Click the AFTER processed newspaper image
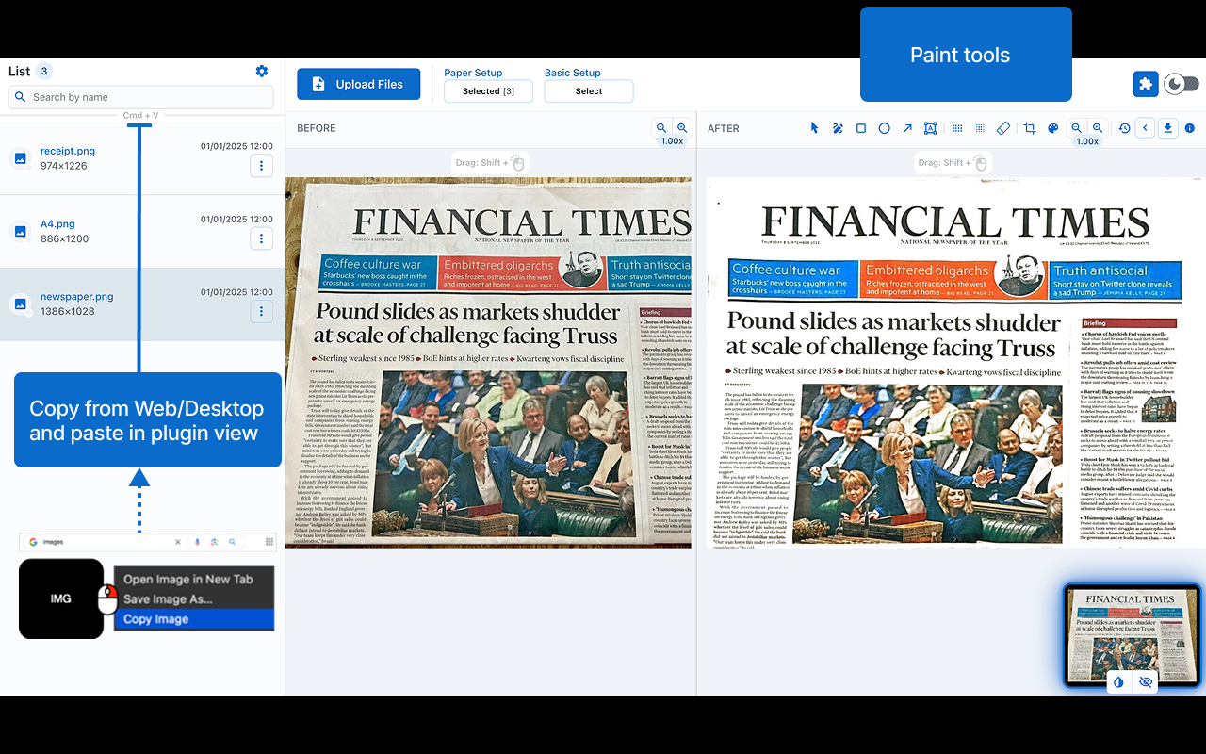1206x754 pixels. 955,363
